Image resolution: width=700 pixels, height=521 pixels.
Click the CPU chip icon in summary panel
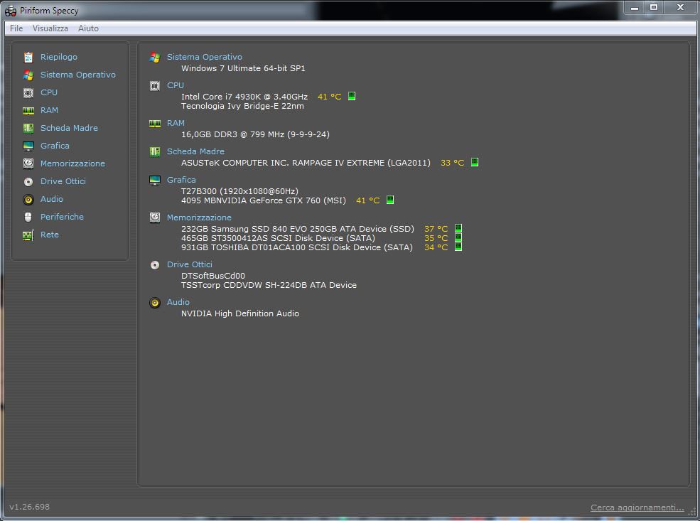click(x=155, y=86)
